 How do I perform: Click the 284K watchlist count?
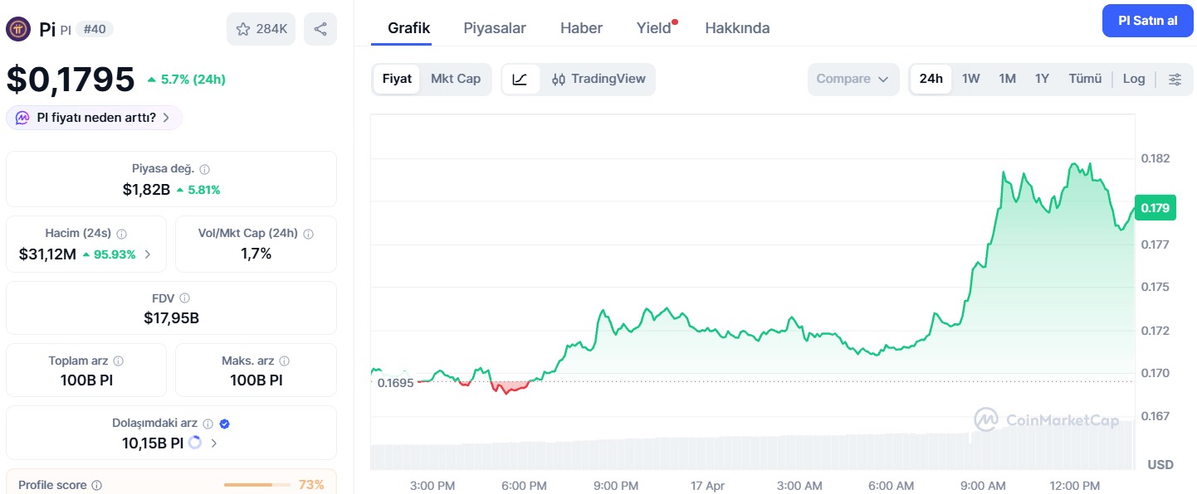(271, 29)
